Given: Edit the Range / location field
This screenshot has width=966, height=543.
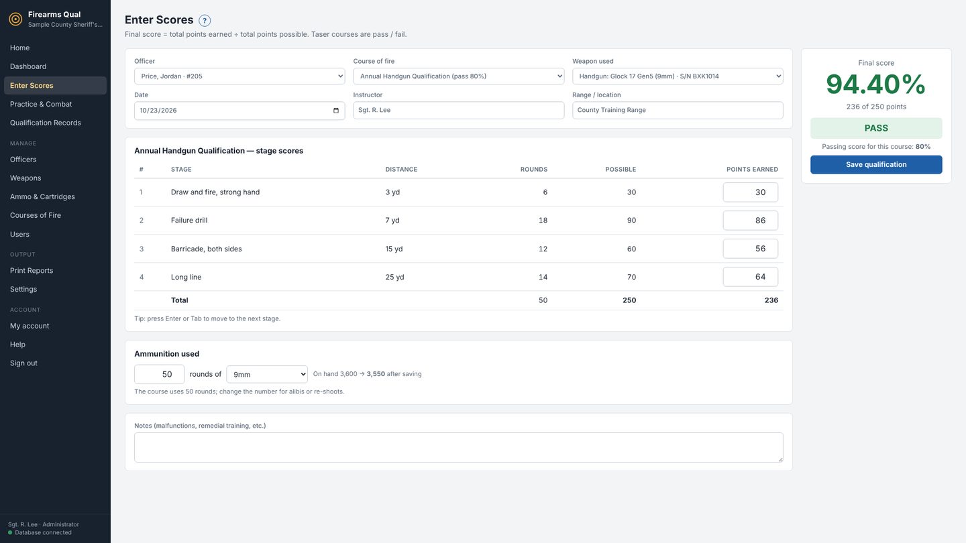Looking at the screenshot, I should 678,111.
